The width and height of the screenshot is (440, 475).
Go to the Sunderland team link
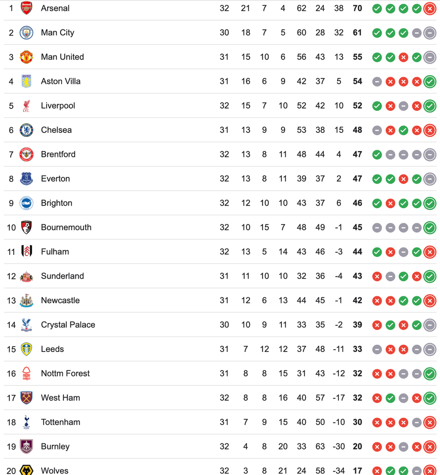(62, 276)
